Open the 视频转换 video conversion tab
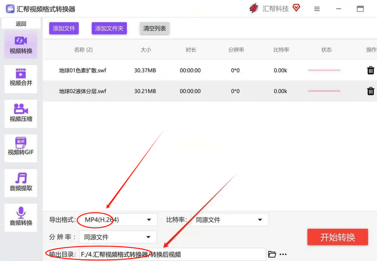The image size is (377, 261). coord(21,46)
